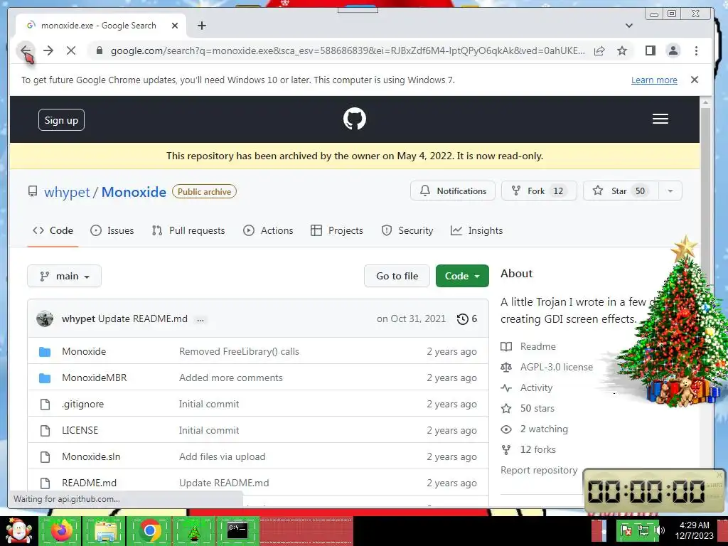Click the Santa Start button
The width and height of the screenshot is (728, 546).
tap(18, 531)
